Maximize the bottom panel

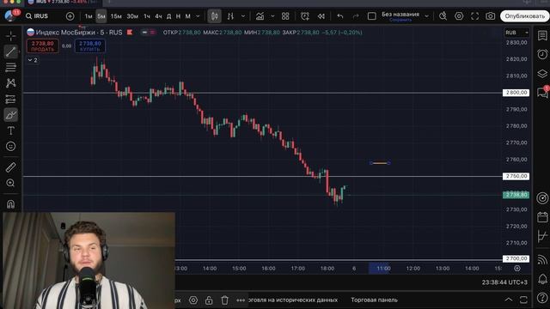point(523,300)
